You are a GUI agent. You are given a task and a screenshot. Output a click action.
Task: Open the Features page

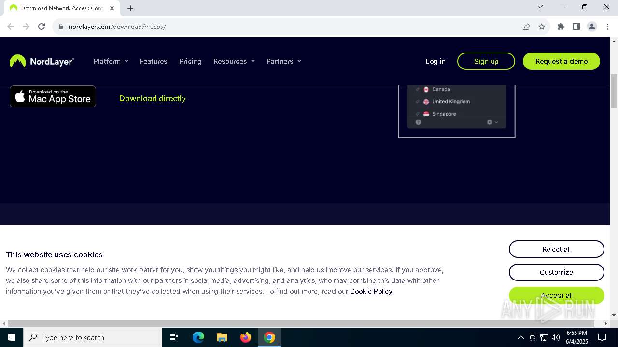pos(154,61)
